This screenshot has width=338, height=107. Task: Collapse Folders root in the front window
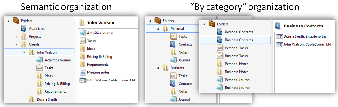[x=204, y=24]
